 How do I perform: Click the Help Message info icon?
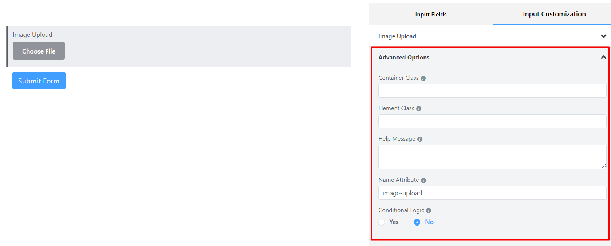(x=420, y=139)
